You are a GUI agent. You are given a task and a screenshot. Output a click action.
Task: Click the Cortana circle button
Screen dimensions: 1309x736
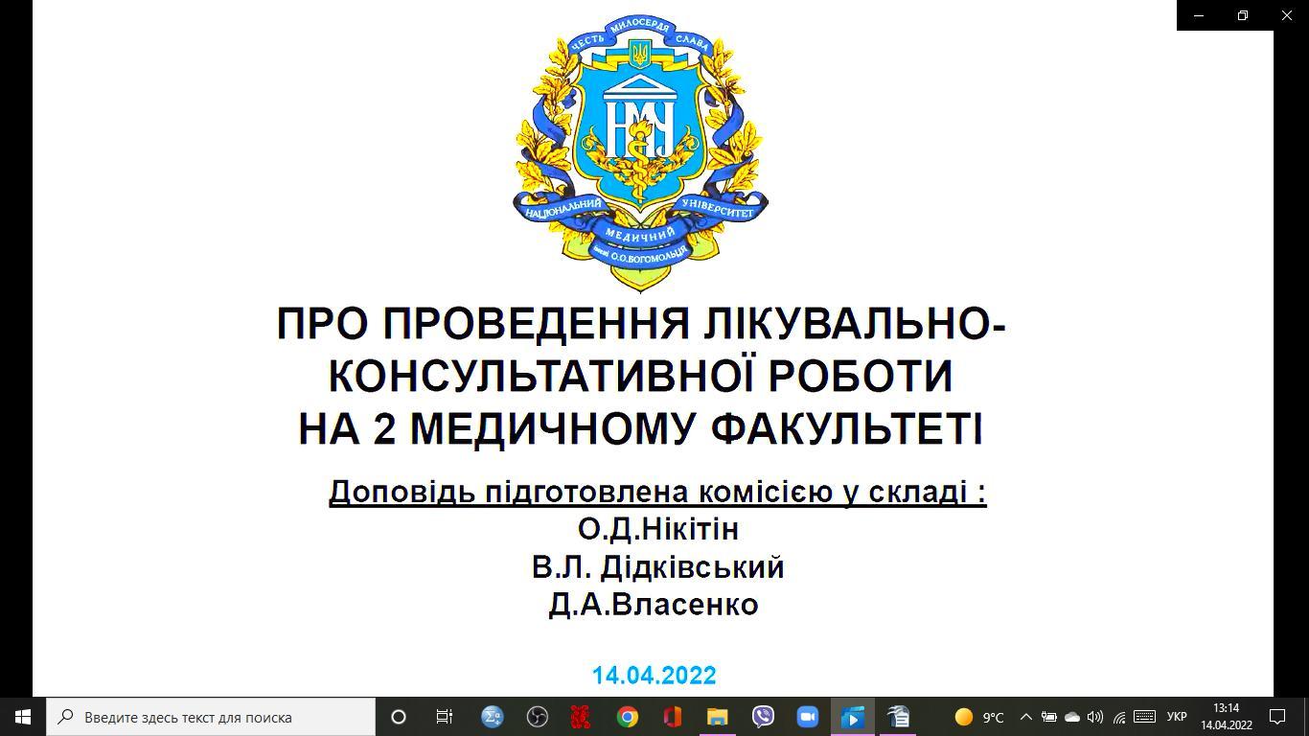point(399,717)
